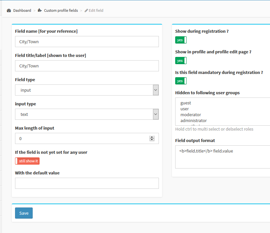
Task: Open Custom profile fields breadcrumb
Action: [61, 10]
